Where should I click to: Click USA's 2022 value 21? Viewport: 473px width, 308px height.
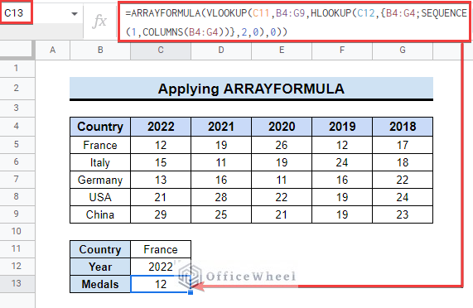point(161,197)
